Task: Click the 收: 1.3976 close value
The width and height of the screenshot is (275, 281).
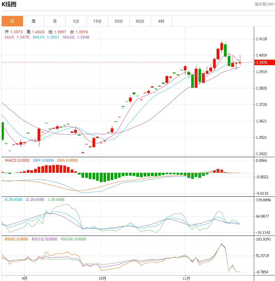Action: [79, 32]
